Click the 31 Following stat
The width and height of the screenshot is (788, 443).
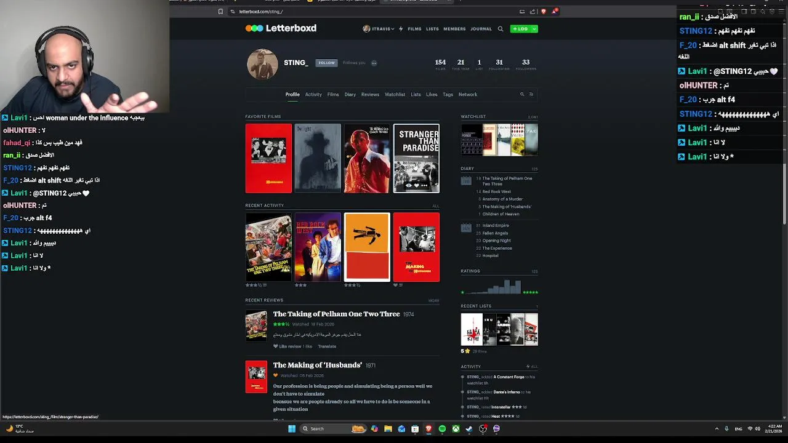[499, 64]
